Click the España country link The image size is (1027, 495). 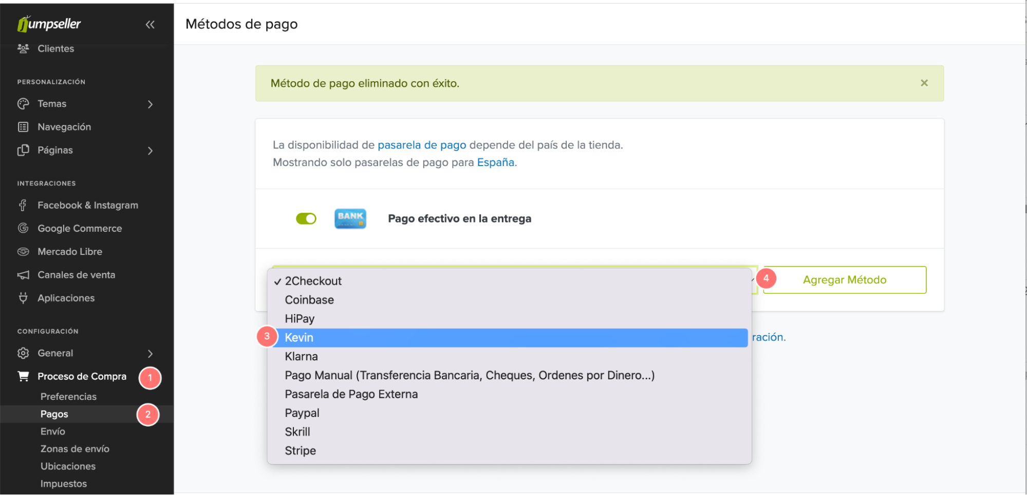coord(496,162)
